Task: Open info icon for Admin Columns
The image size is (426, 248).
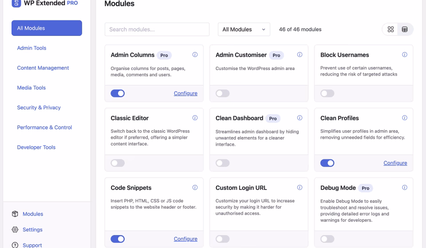Action: click(195, 54)
